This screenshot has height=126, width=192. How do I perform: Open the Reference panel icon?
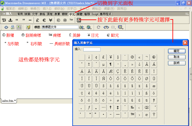click(106, 27)
